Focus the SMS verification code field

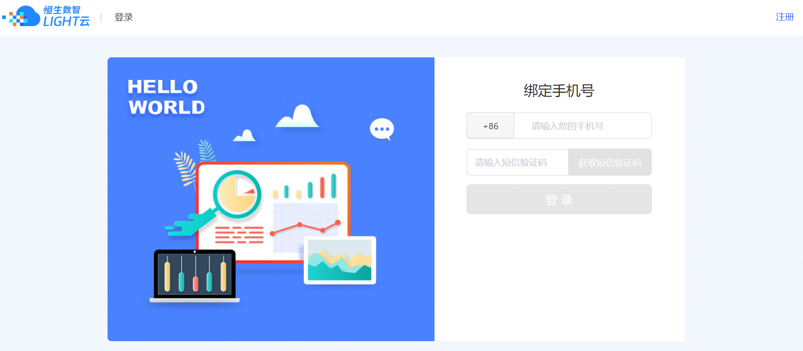click(518, 162)
